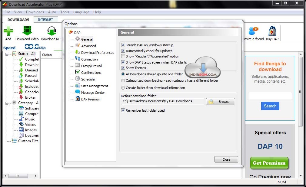
Task: Select All Downloads into one folder radio
Action: coord(123,74)
